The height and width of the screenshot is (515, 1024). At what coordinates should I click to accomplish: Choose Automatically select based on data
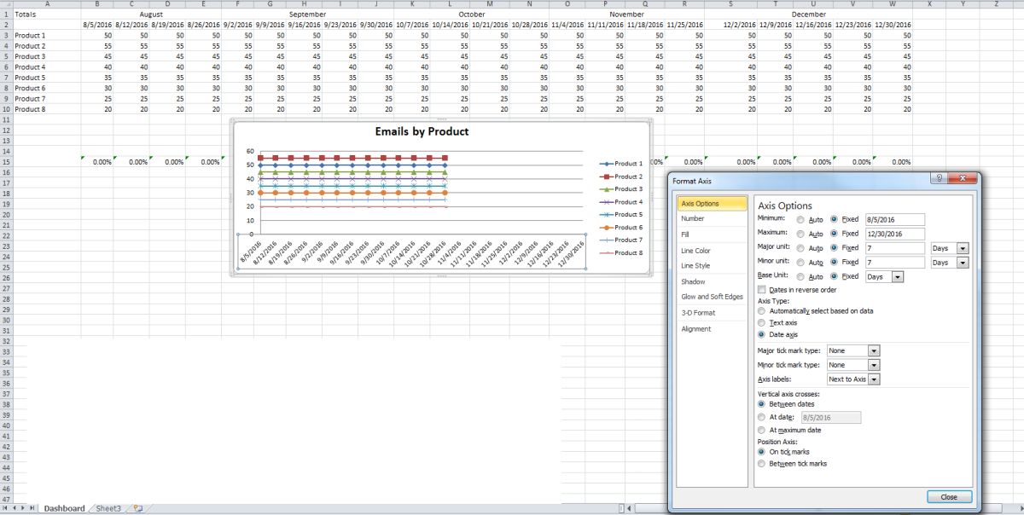762,311
